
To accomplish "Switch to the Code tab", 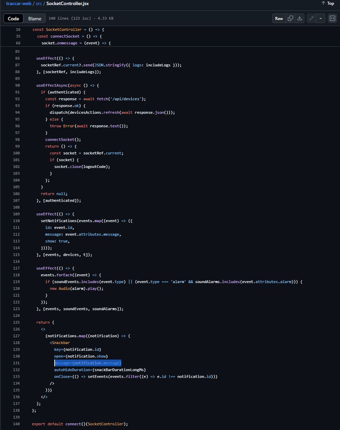I will point(13,18).
